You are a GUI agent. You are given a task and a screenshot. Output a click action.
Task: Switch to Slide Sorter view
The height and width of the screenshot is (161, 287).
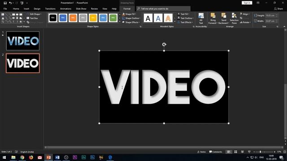236,152
